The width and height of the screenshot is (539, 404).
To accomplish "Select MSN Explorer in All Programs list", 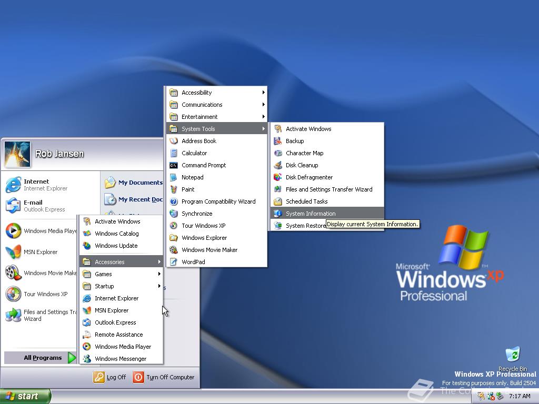I will pos(121,310).
